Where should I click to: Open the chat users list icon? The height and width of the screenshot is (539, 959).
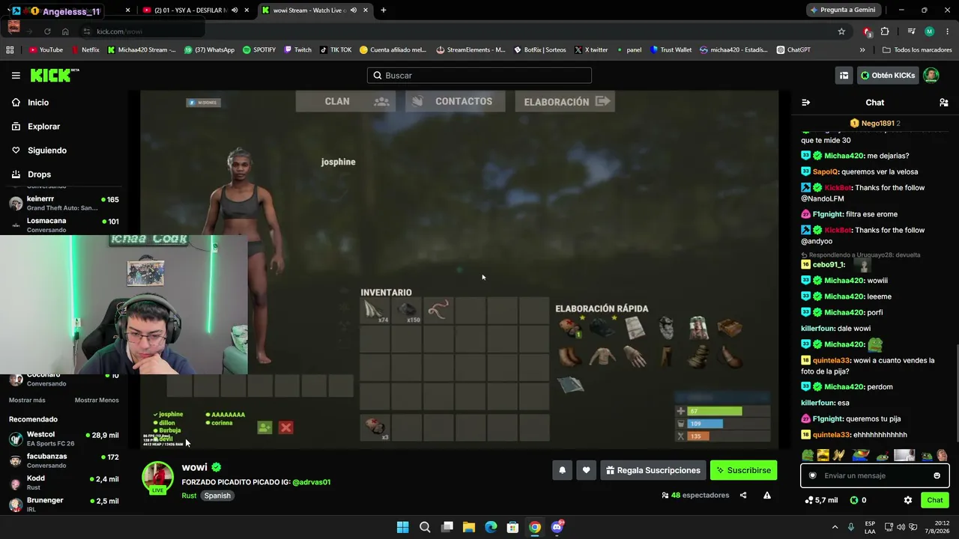(x=944, y=103)
